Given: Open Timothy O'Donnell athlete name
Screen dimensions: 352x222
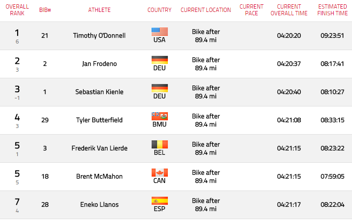Looking at the screenshot, I should 99,36.
